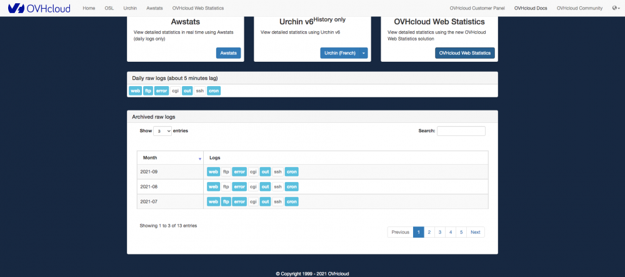Open Urchin navigation item
The height and width of the screenshot is (277, 625).
point(130,8)
